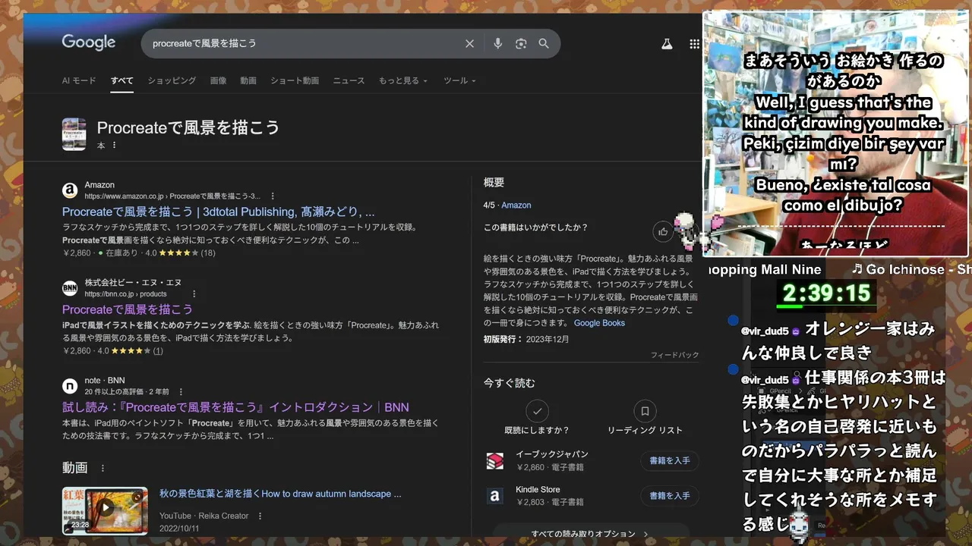The height and width of the screenshot is (546, 972).
Task: Click the 今すぐ読む heading text
Action: 510,383
